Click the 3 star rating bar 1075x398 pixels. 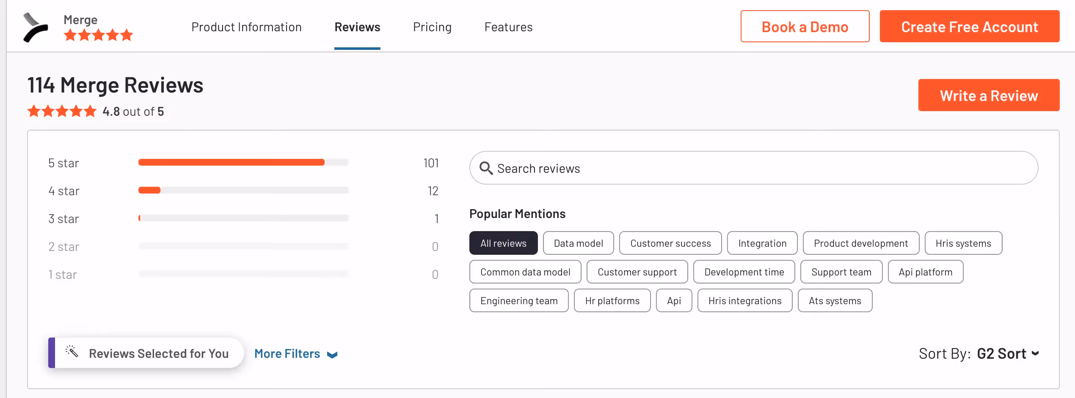(x=243, y=218)
